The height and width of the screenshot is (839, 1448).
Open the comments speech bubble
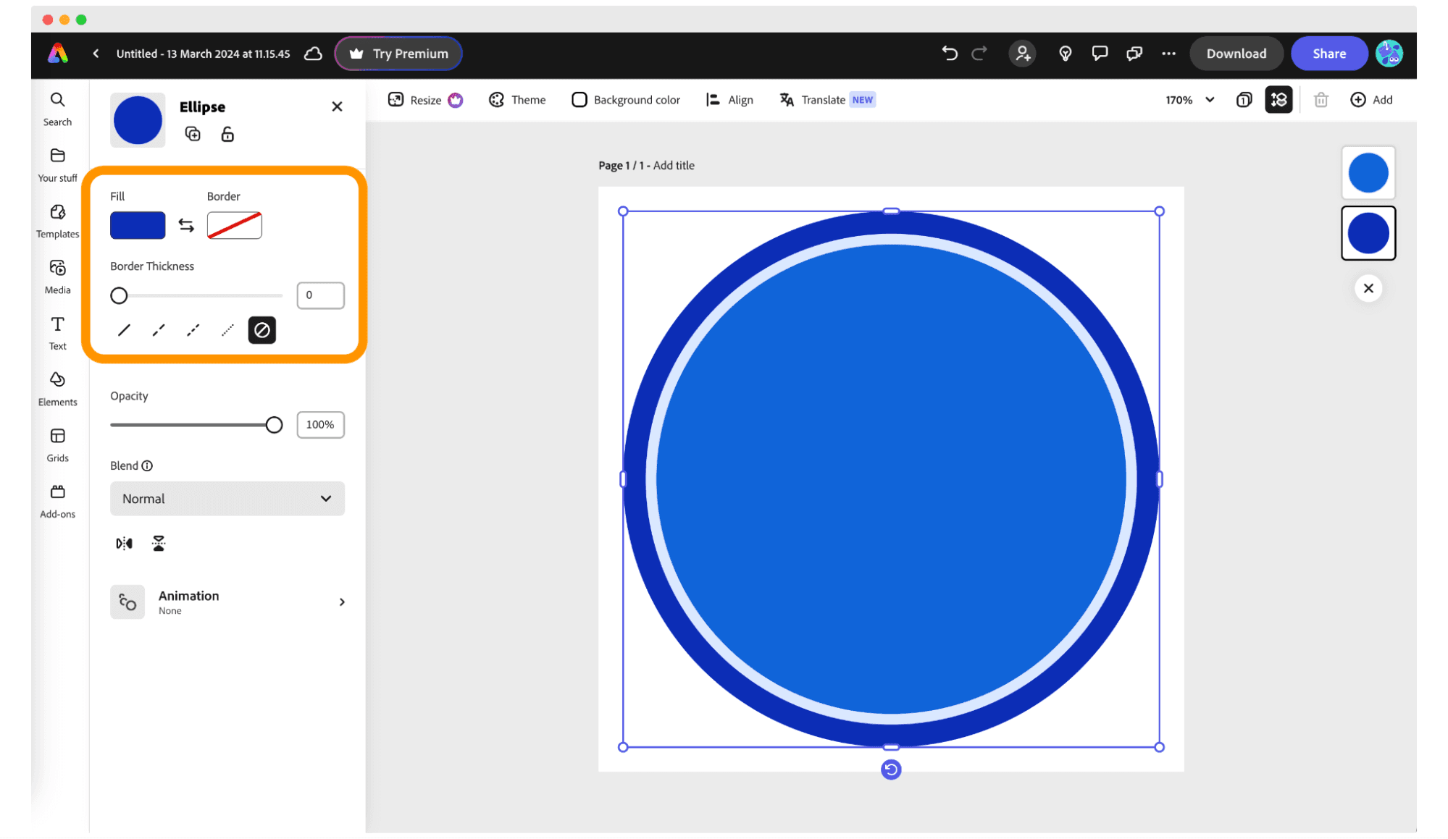(1100, 54)
